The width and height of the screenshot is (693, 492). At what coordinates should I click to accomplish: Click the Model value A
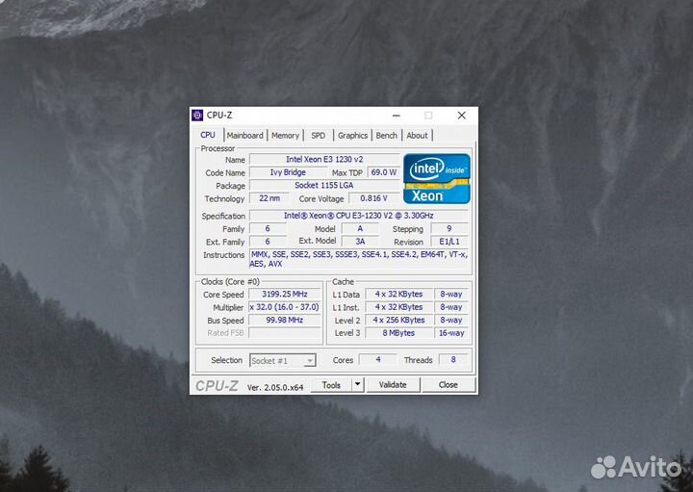(x=360, y=228)
